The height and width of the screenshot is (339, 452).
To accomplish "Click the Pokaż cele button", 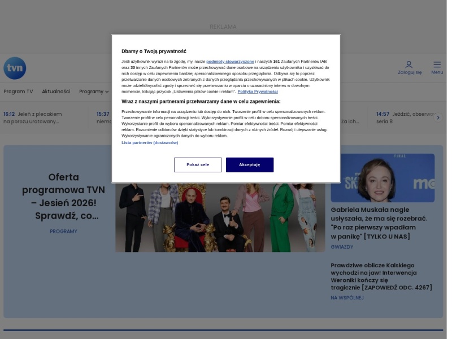I will pyautogui.click(x=198, y=165).
